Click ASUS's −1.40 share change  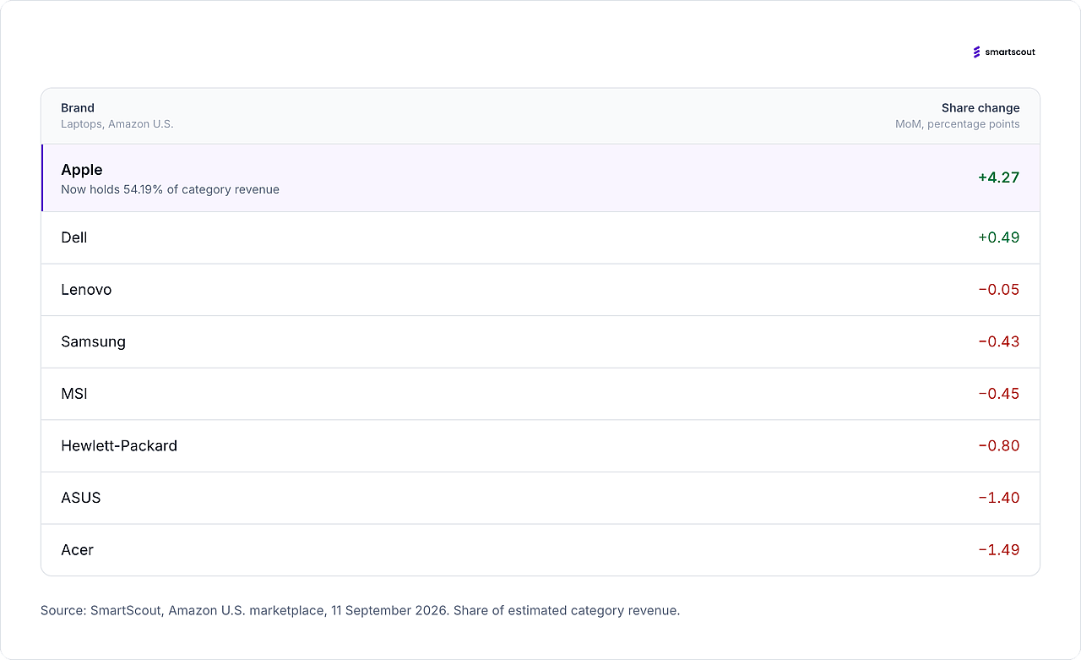click(999, 498)
